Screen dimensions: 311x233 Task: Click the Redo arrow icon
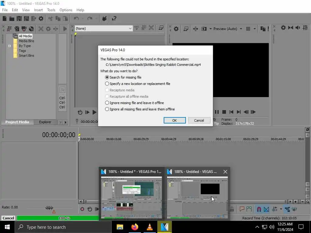tap(90, 19)
